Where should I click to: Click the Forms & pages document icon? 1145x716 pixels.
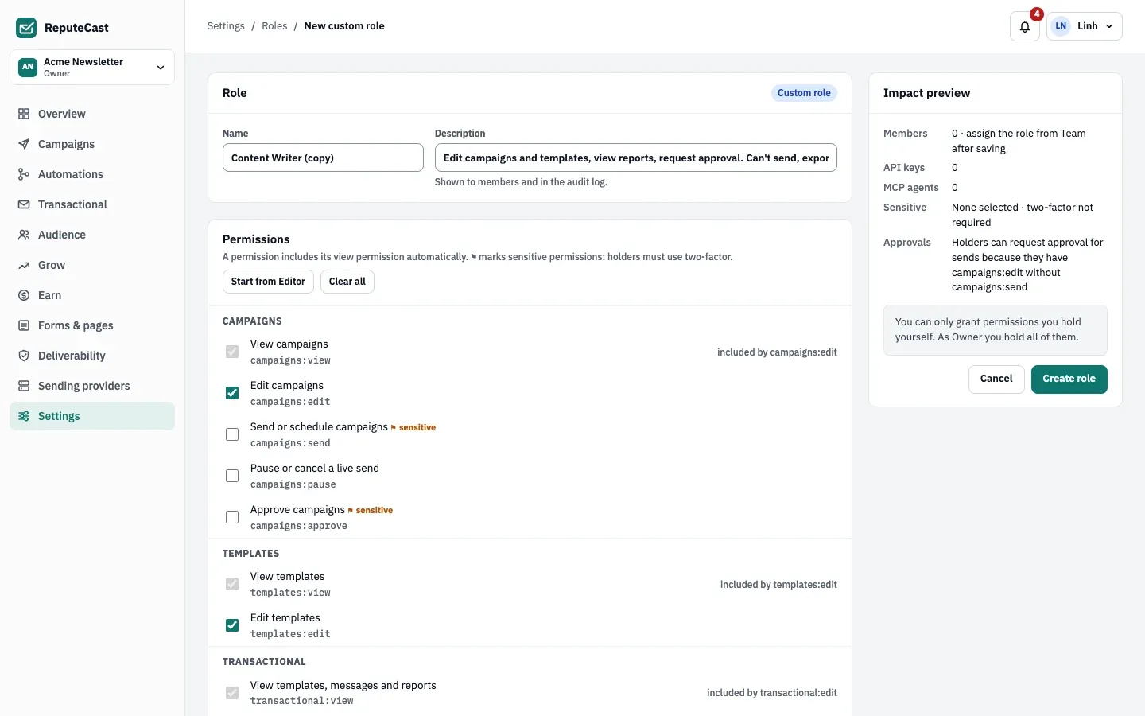24,325
